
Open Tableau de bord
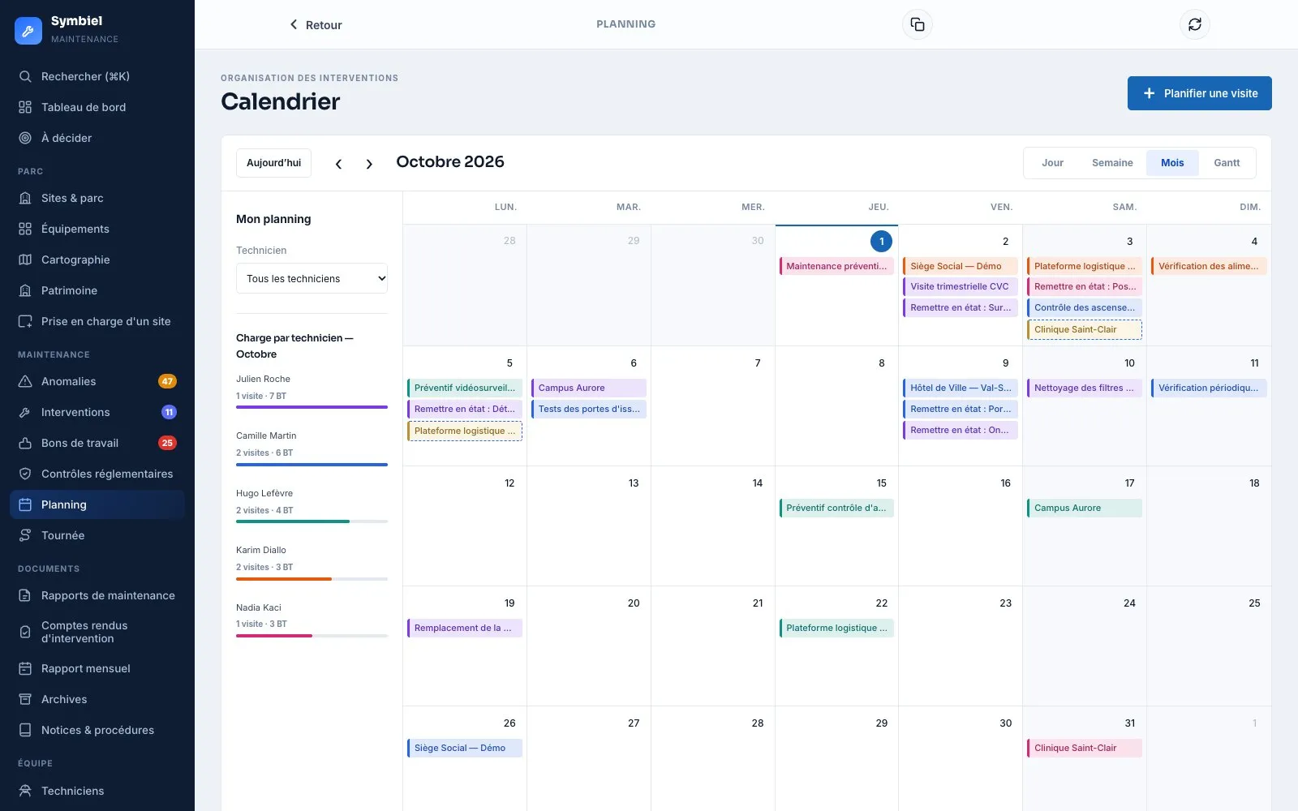[x=97, y=107]
